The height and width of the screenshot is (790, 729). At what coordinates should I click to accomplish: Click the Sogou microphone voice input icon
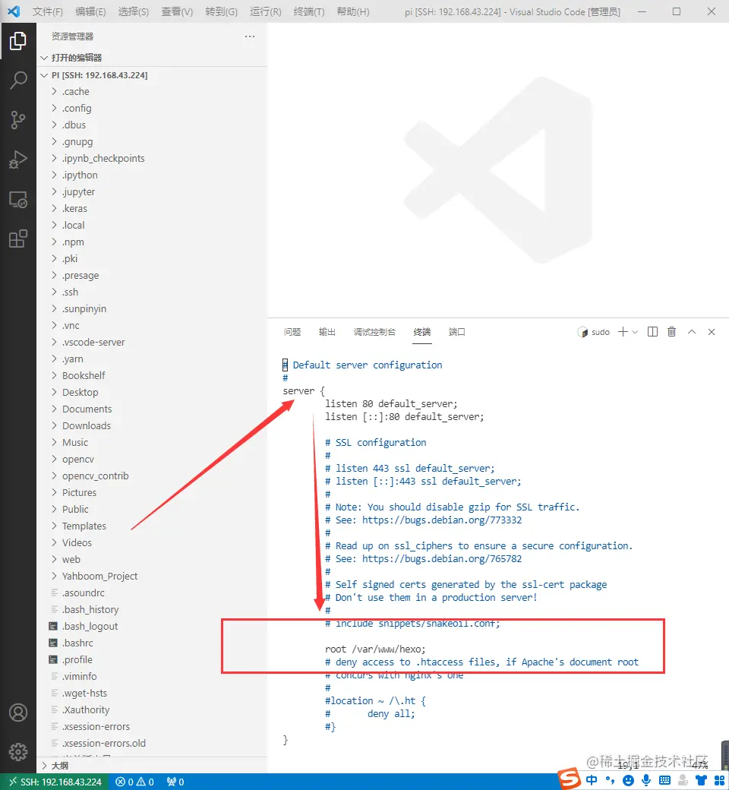(x=646, y=780)
